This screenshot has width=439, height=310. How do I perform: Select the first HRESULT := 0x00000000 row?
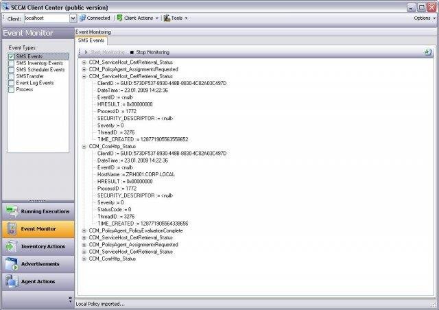click(x=125, y=104)
